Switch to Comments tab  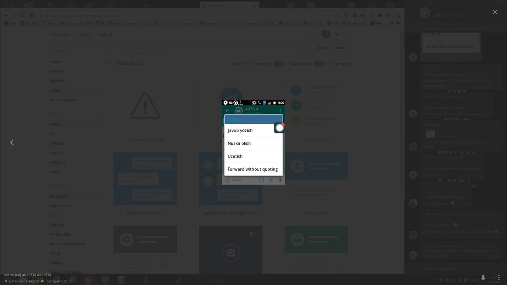click(341, 64)
